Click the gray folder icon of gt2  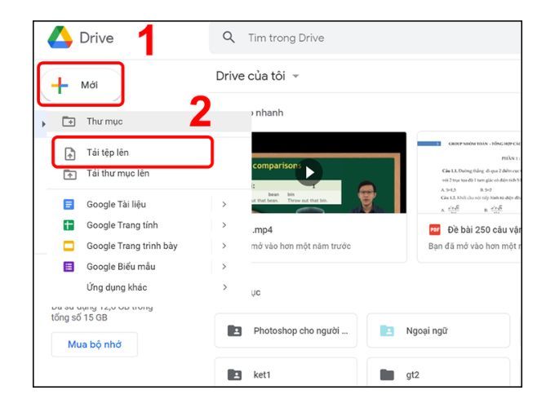(387, 375)
